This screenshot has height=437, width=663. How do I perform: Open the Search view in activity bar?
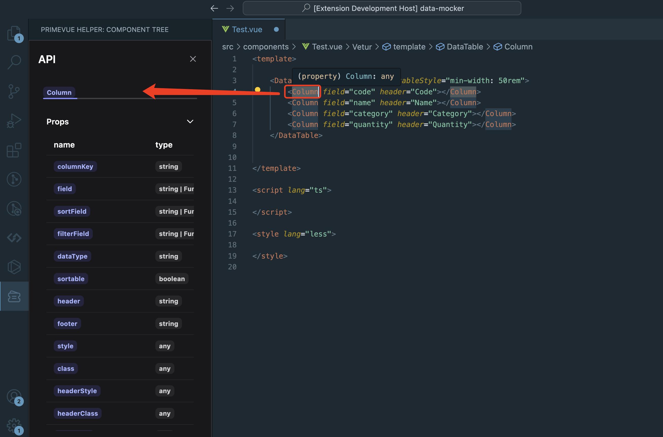point(14,62)
